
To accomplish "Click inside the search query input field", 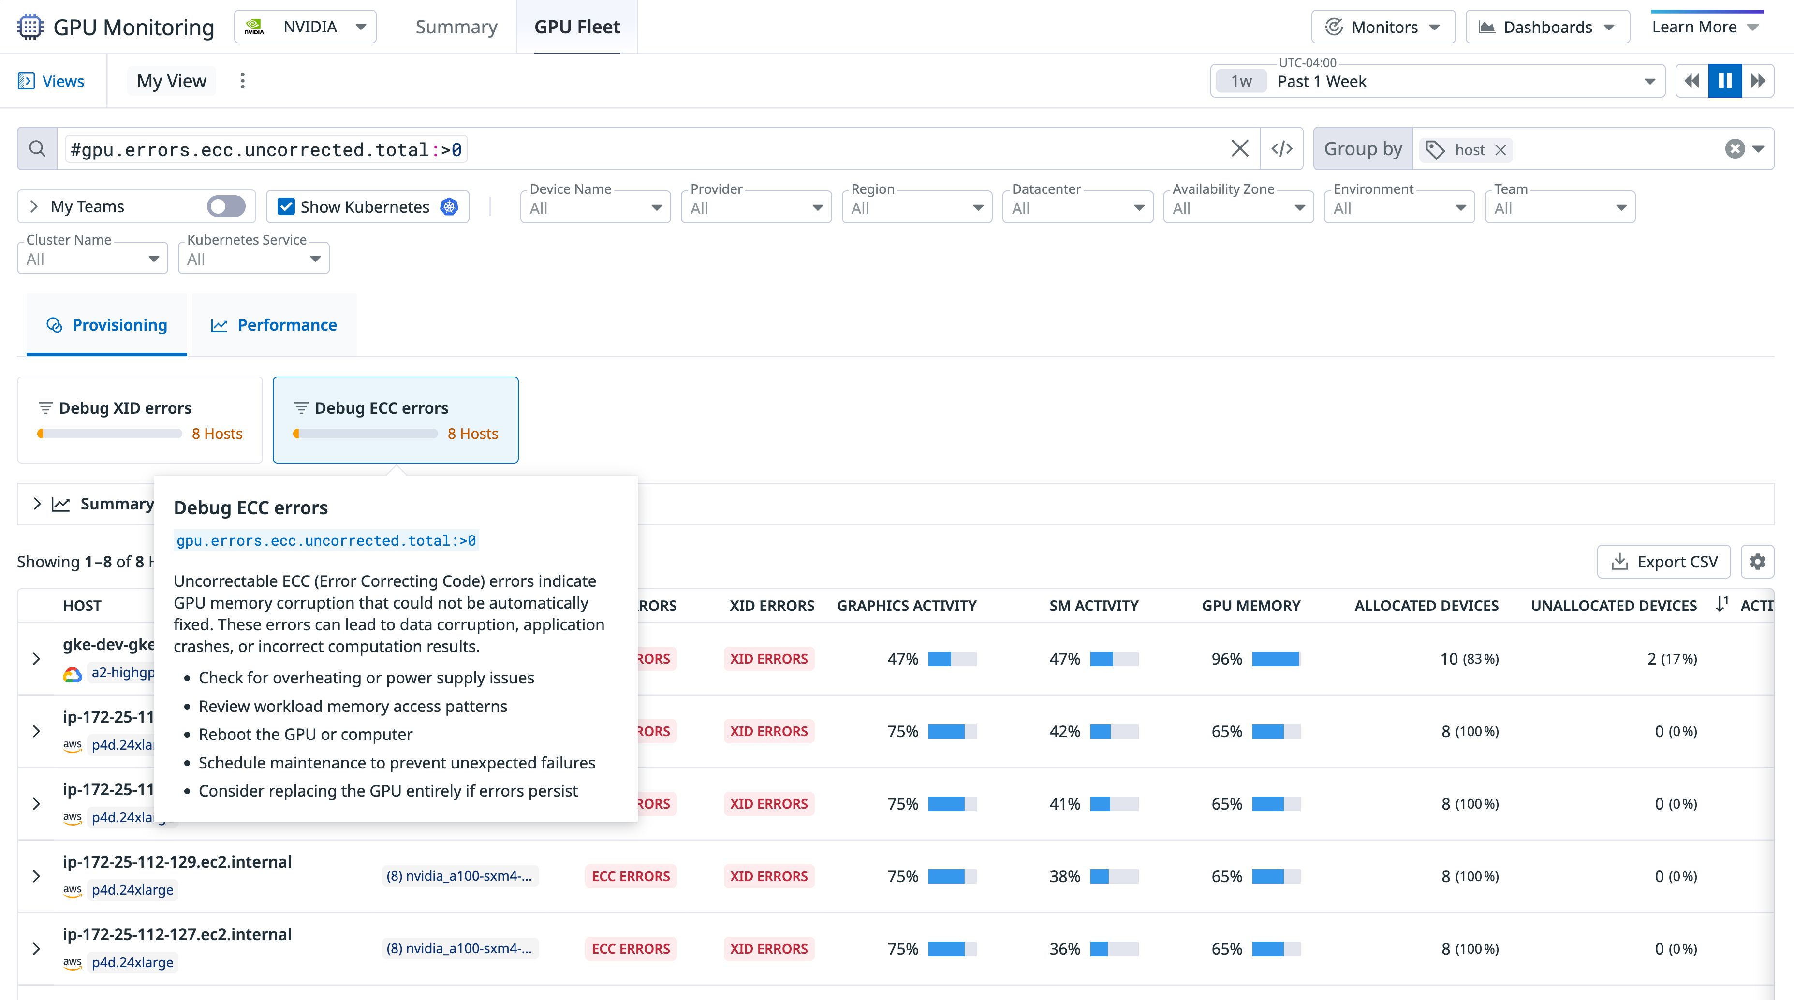I will click(x=627, y=148).
